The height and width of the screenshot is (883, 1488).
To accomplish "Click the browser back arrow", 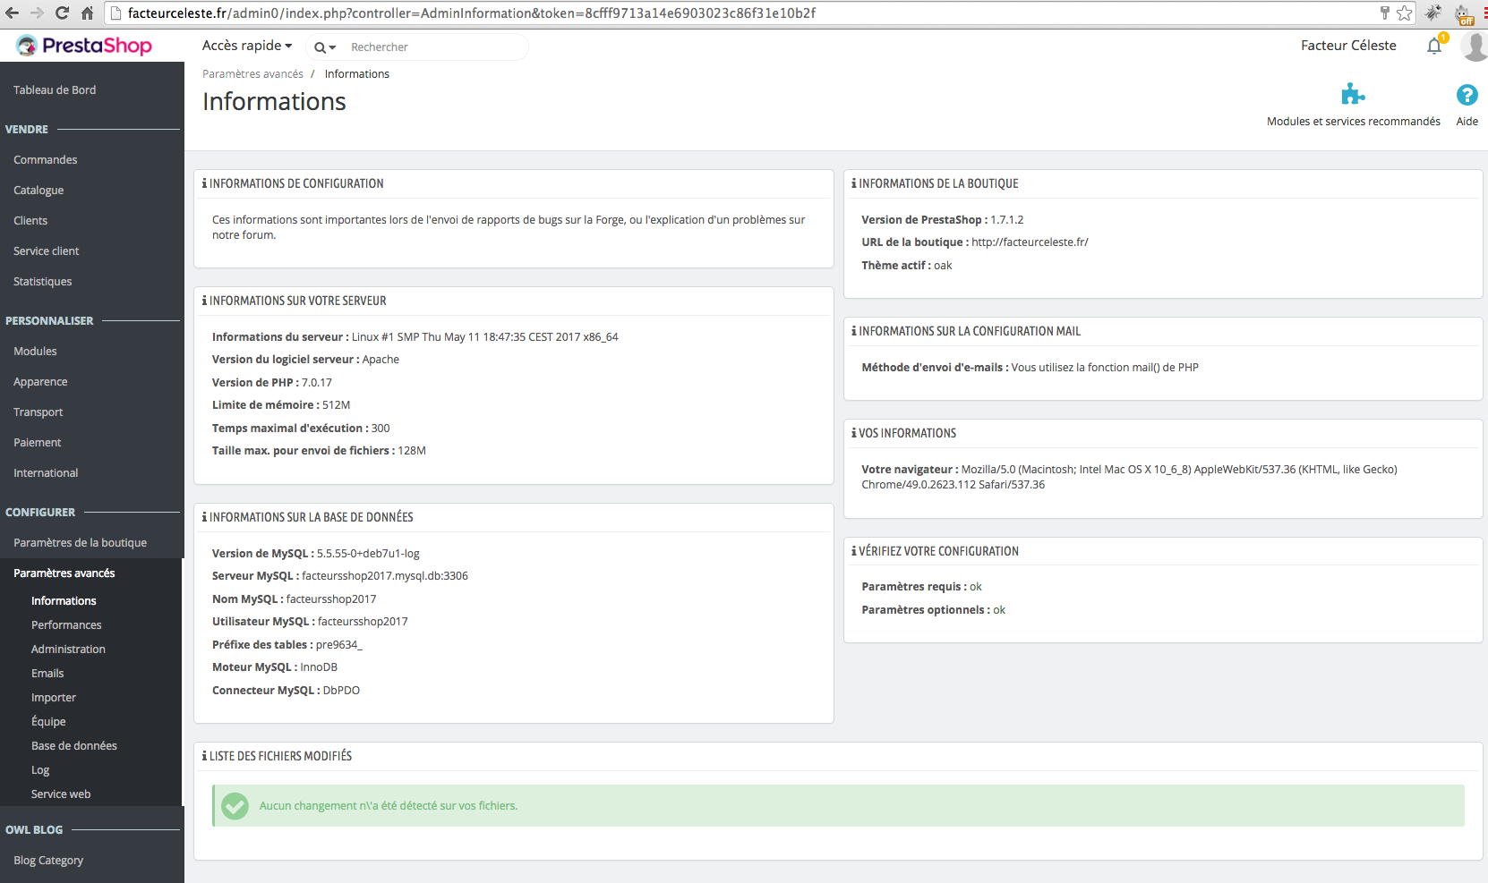I will coord(13,13).
